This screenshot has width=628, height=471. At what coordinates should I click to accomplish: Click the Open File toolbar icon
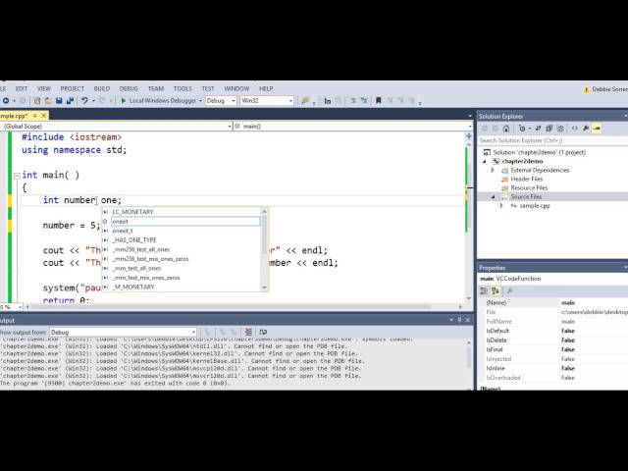point(48,101)
